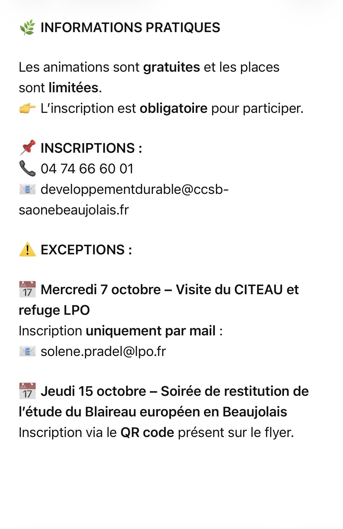The width and height of the screenshot is (343, 529).
Task: Tap the telephone receiver emoji
Action: [x=28, y=168]
